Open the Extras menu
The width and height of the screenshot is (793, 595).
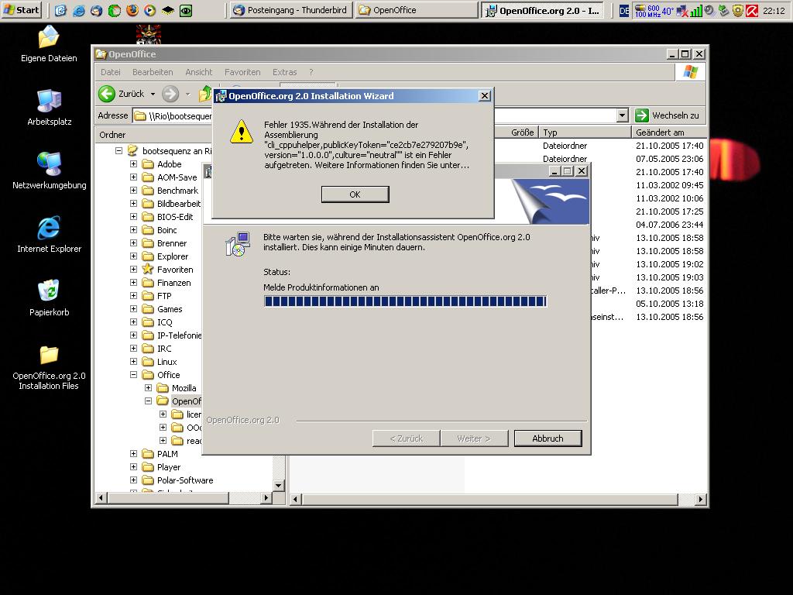[x=285, y=72]
